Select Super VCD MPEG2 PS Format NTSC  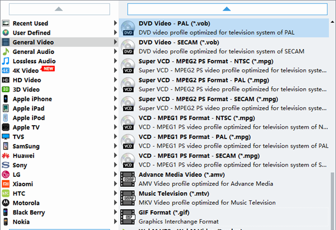(224, 66)
